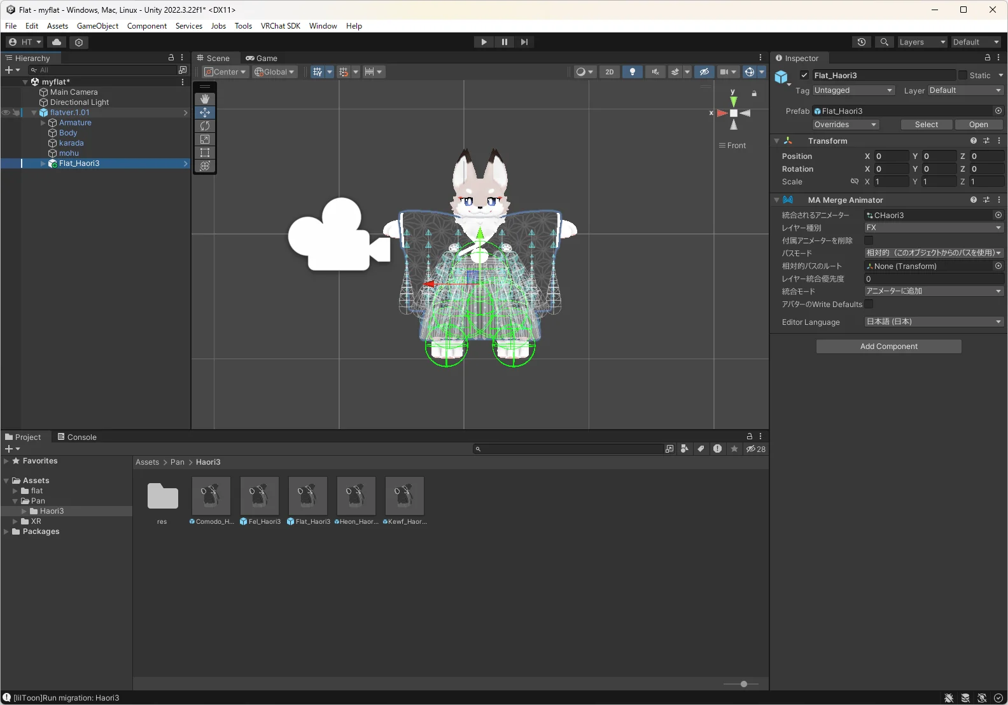
Task: Open the Flat_Haori3 object type icon dropdown
Action: point(782,78)
